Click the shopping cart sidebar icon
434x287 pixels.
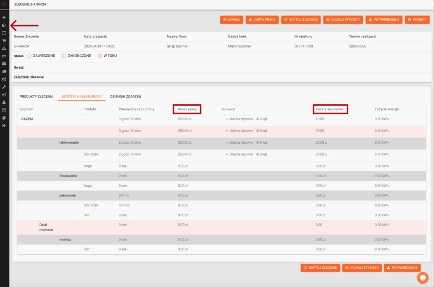coord(4,41)
